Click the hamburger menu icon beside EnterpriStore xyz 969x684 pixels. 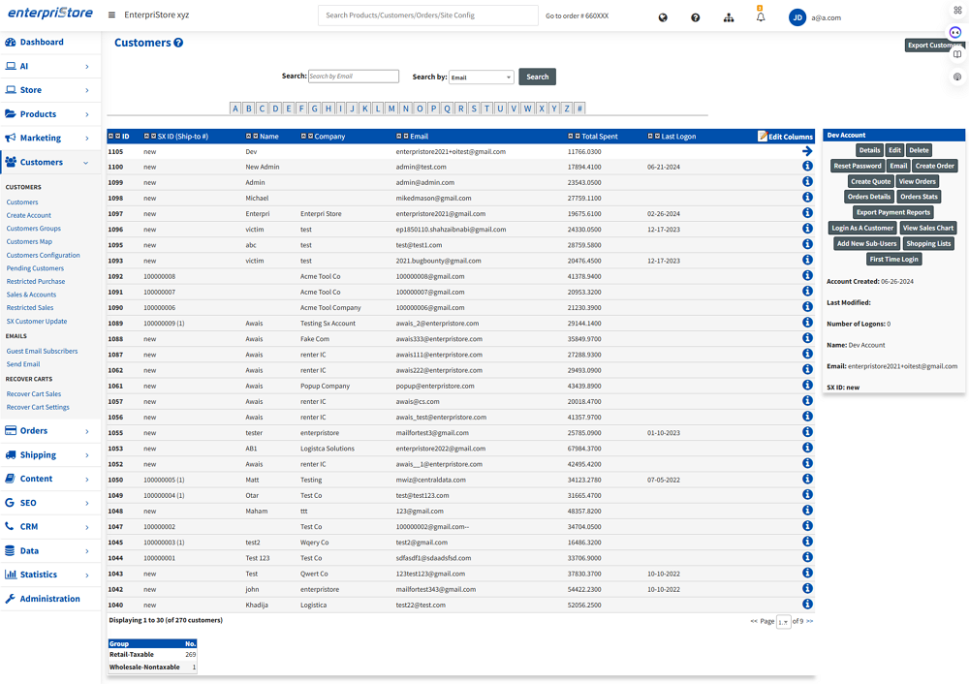tap(111, 16)
